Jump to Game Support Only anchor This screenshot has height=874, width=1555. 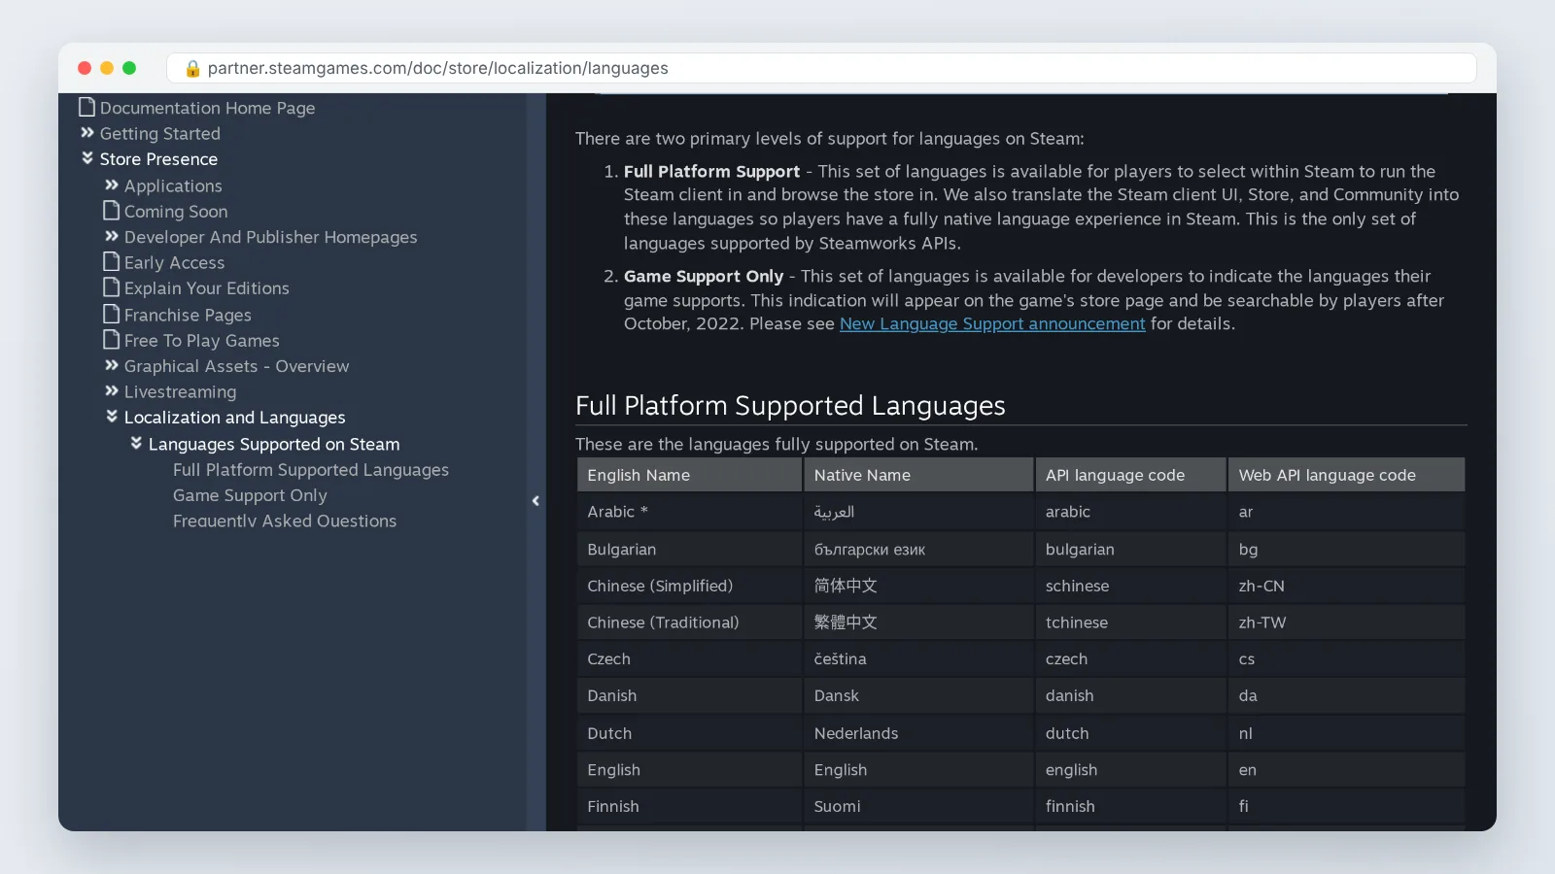click(x=250, y=495)
